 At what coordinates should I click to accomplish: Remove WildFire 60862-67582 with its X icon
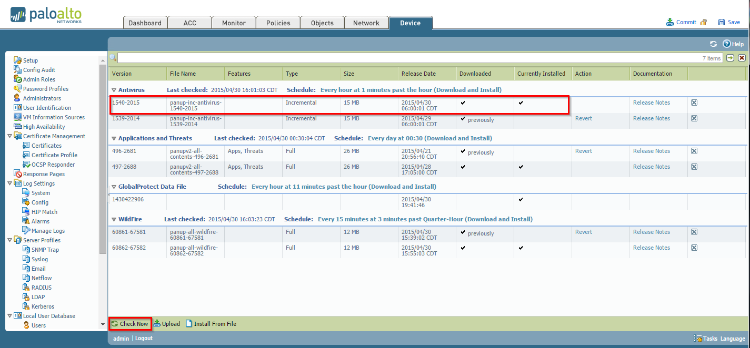[694, 248]
